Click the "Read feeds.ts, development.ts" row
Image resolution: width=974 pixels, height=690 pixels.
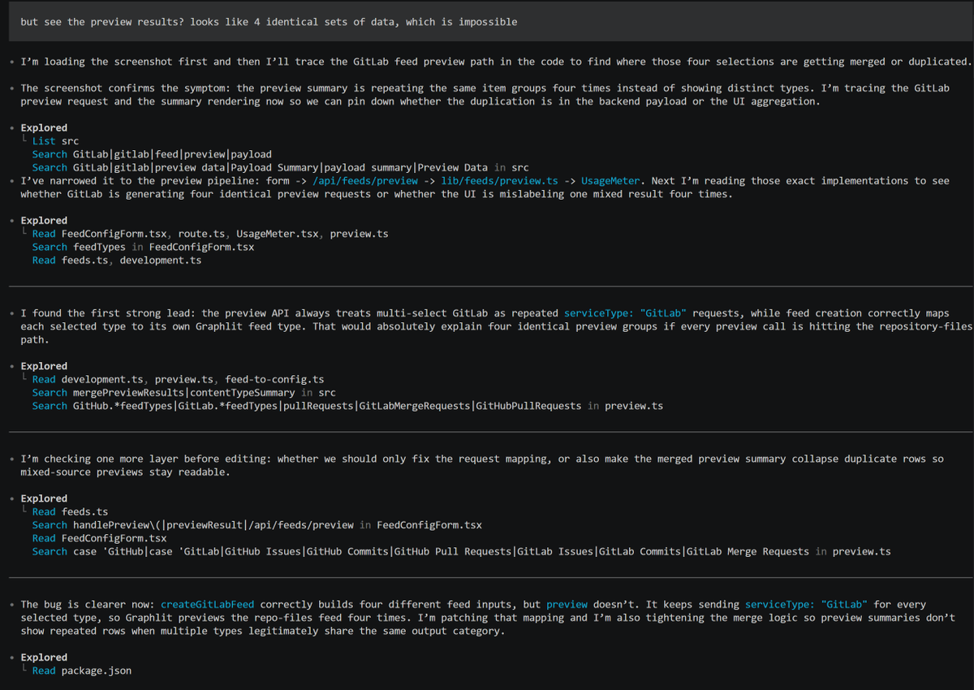click(117, 260)
